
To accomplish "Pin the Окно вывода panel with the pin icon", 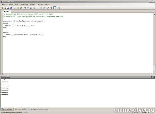I will click(152, 77).
